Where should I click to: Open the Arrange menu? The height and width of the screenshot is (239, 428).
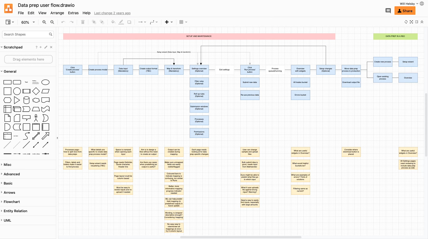point(57,13)
